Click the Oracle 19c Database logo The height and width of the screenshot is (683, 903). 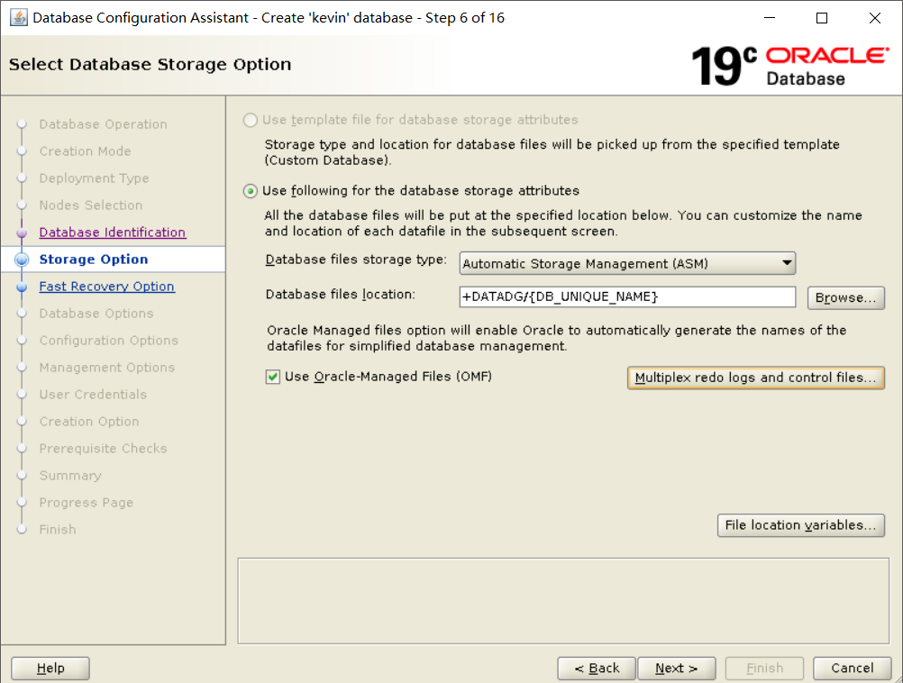[790, 66]
